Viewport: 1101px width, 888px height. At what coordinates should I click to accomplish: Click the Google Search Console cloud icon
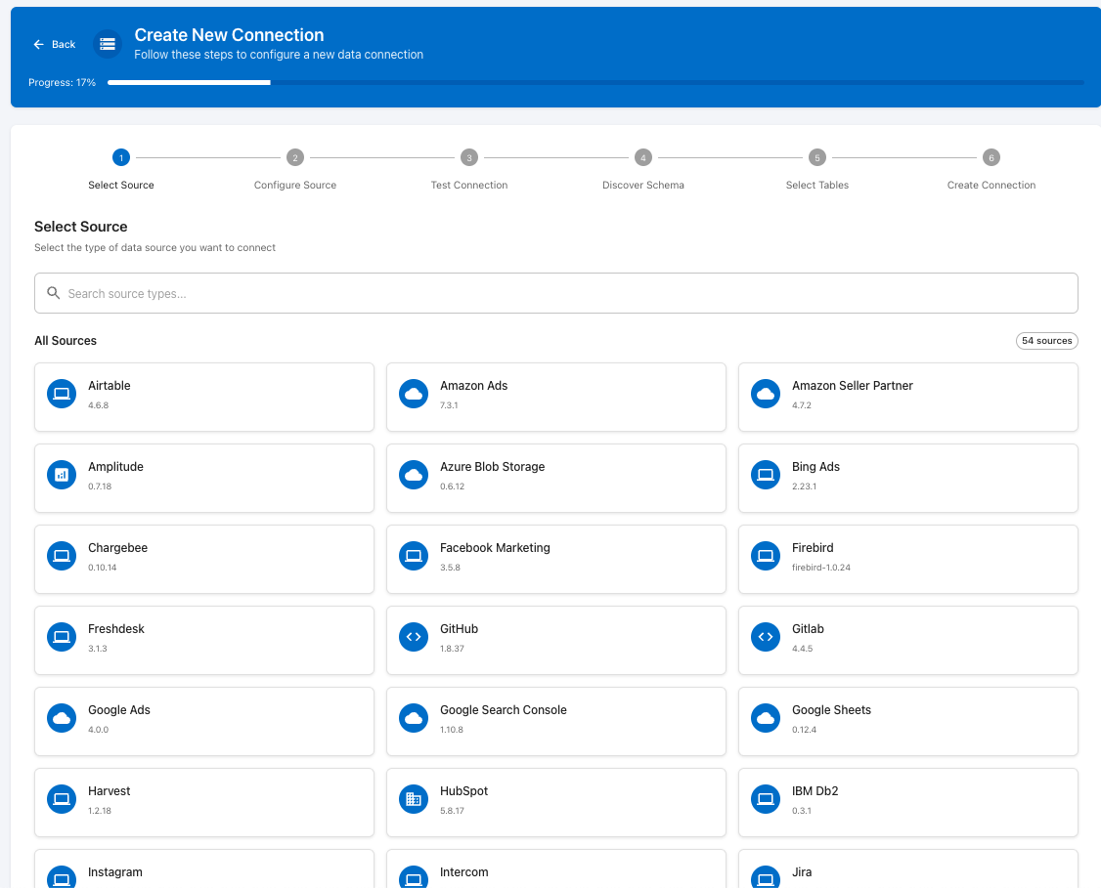(414, 718)
